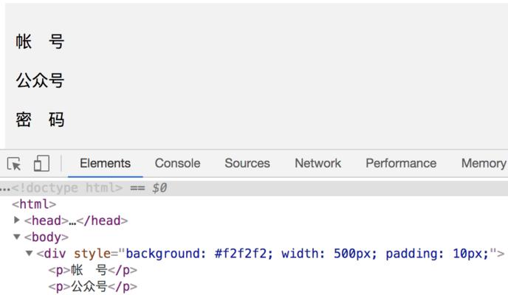The width and height of the screenshot is (508, 295).
Task: Select the p node containing 帐 号
Action: pyautogui.click(x=92, y=270)
